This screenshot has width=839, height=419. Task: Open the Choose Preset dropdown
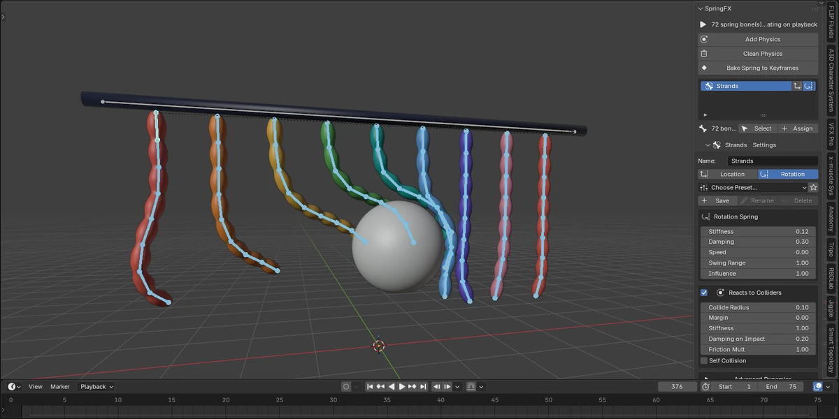click(x=753, y=187)
